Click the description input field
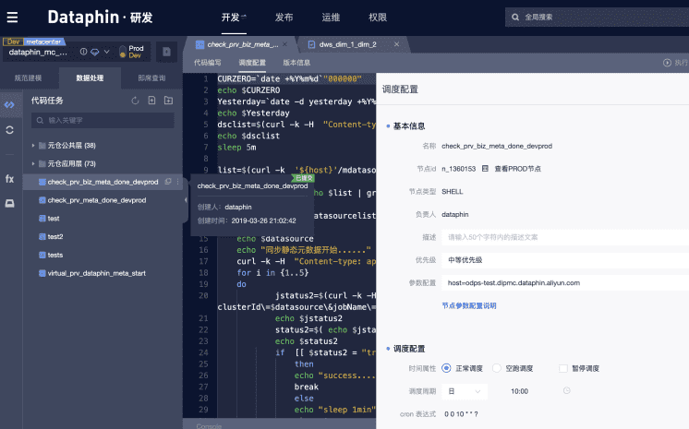Viewport: 689px width, 429px height. pyautogui.click(x=565, y=237)
